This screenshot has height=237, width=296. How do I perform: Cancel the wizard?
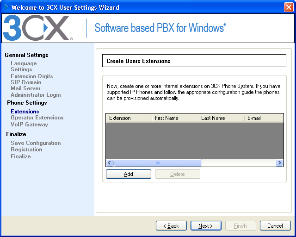[x=275, y=226]
